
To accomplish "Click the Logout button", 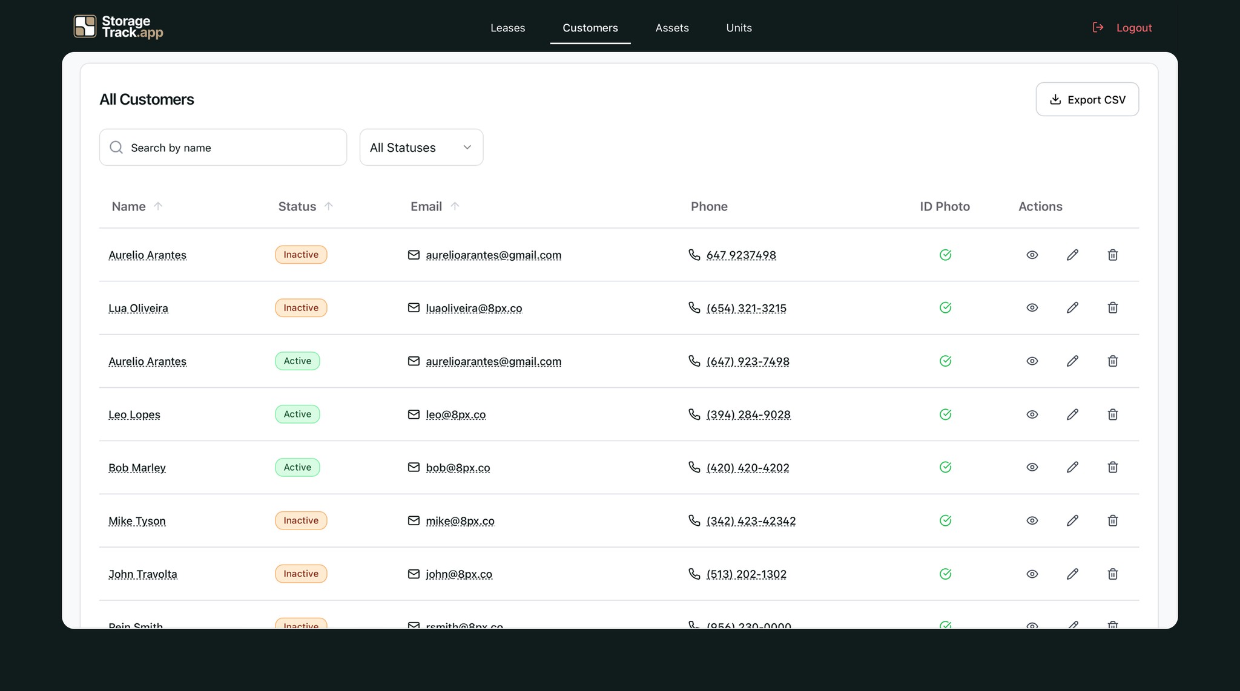I will pyautogui.click(x=1122, y=28).
